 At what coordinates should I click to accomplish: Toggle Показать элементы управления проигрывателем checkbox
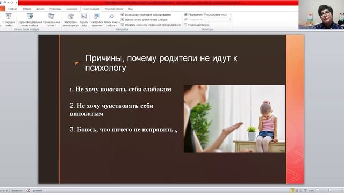click(123, 25)
